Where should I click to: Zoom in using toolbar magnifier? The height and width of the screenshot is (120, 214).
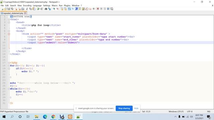(54, 9)
